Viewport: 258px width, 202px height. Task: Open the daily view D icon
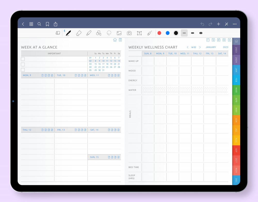[x=230, y=40]
